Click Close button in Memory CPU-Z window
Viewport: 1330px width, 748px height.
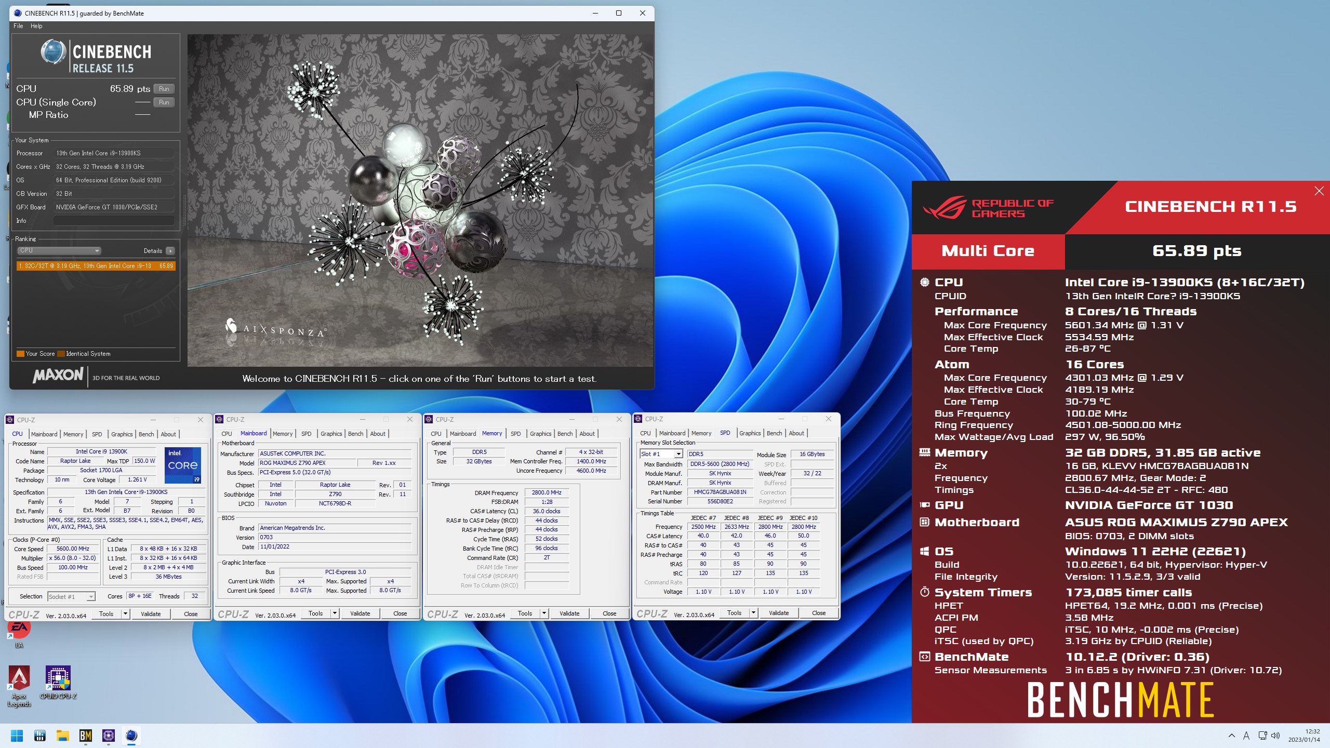point(609,613)
